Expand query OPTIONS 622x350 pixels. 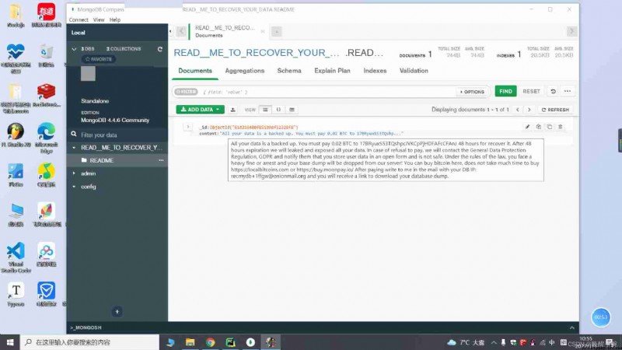[472, 92]
